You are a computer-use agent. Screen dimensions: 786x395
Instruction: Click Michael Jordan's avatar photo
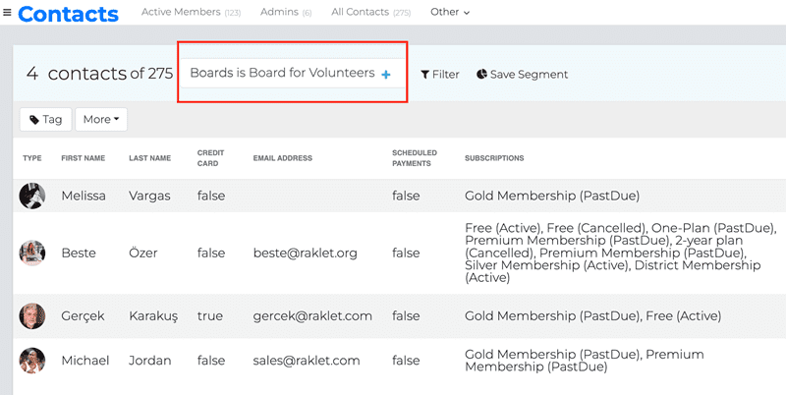pos(32,361)
